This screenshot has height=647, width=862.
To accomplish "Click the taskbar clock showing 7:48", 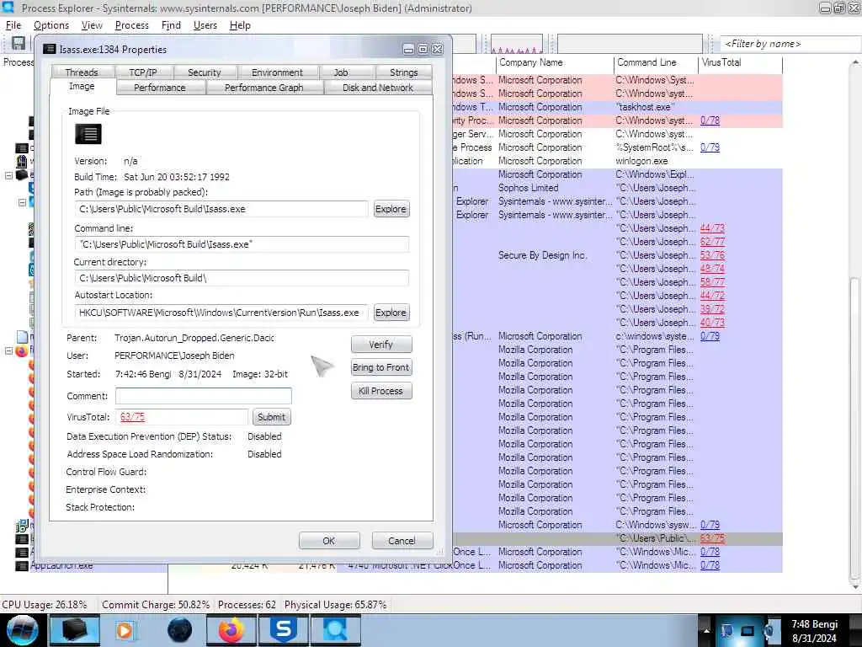I will [x=815, y=631].
